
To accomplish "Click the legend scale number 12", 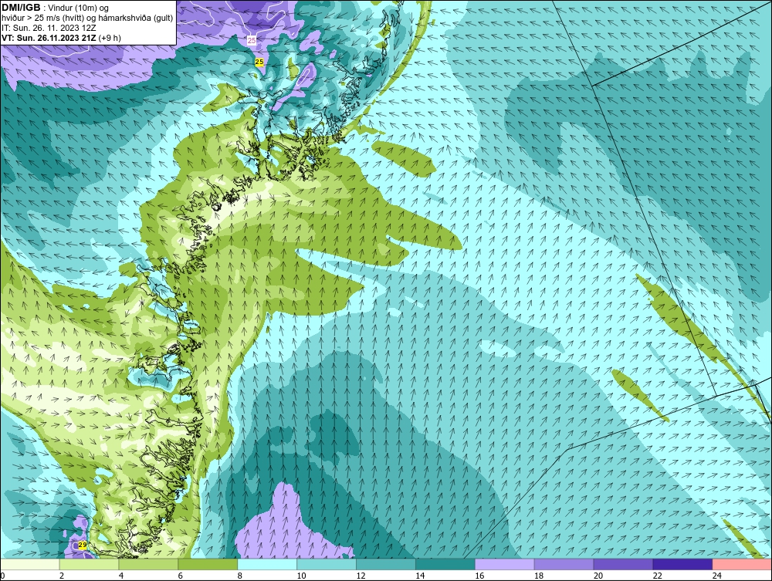I will coord(361,576).
